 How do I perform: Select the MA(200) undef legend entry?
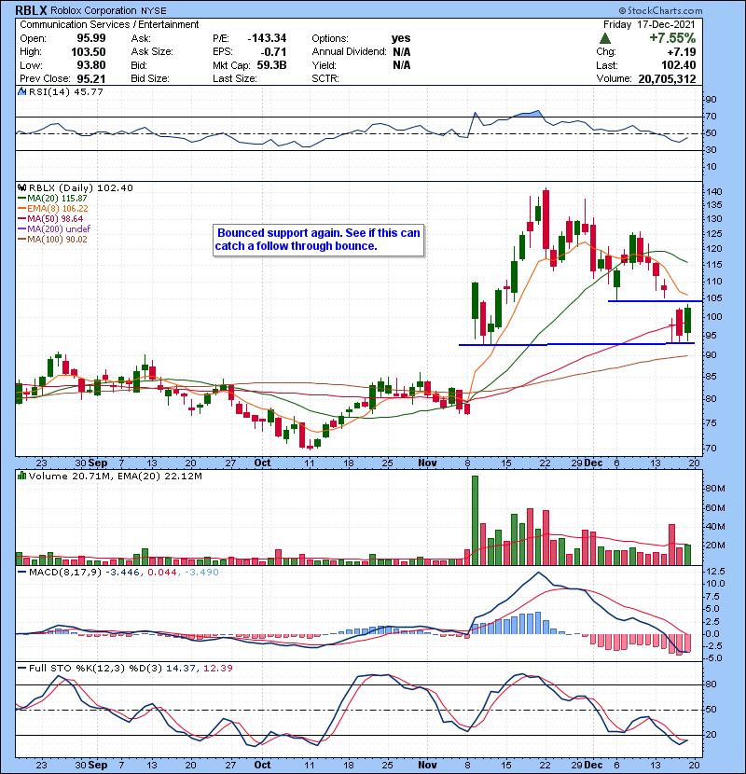(54, 228)
